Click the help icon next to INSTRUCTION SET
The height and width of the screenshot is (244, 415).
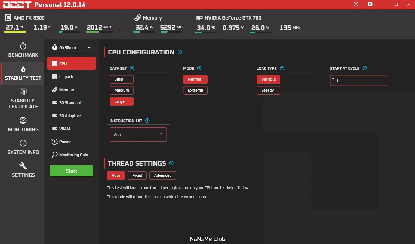(x=147, y=121)
